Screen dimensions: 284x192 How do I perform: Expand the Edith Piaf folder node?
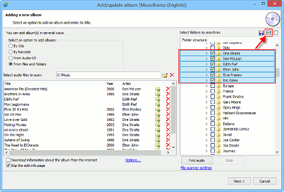point(207,64)
